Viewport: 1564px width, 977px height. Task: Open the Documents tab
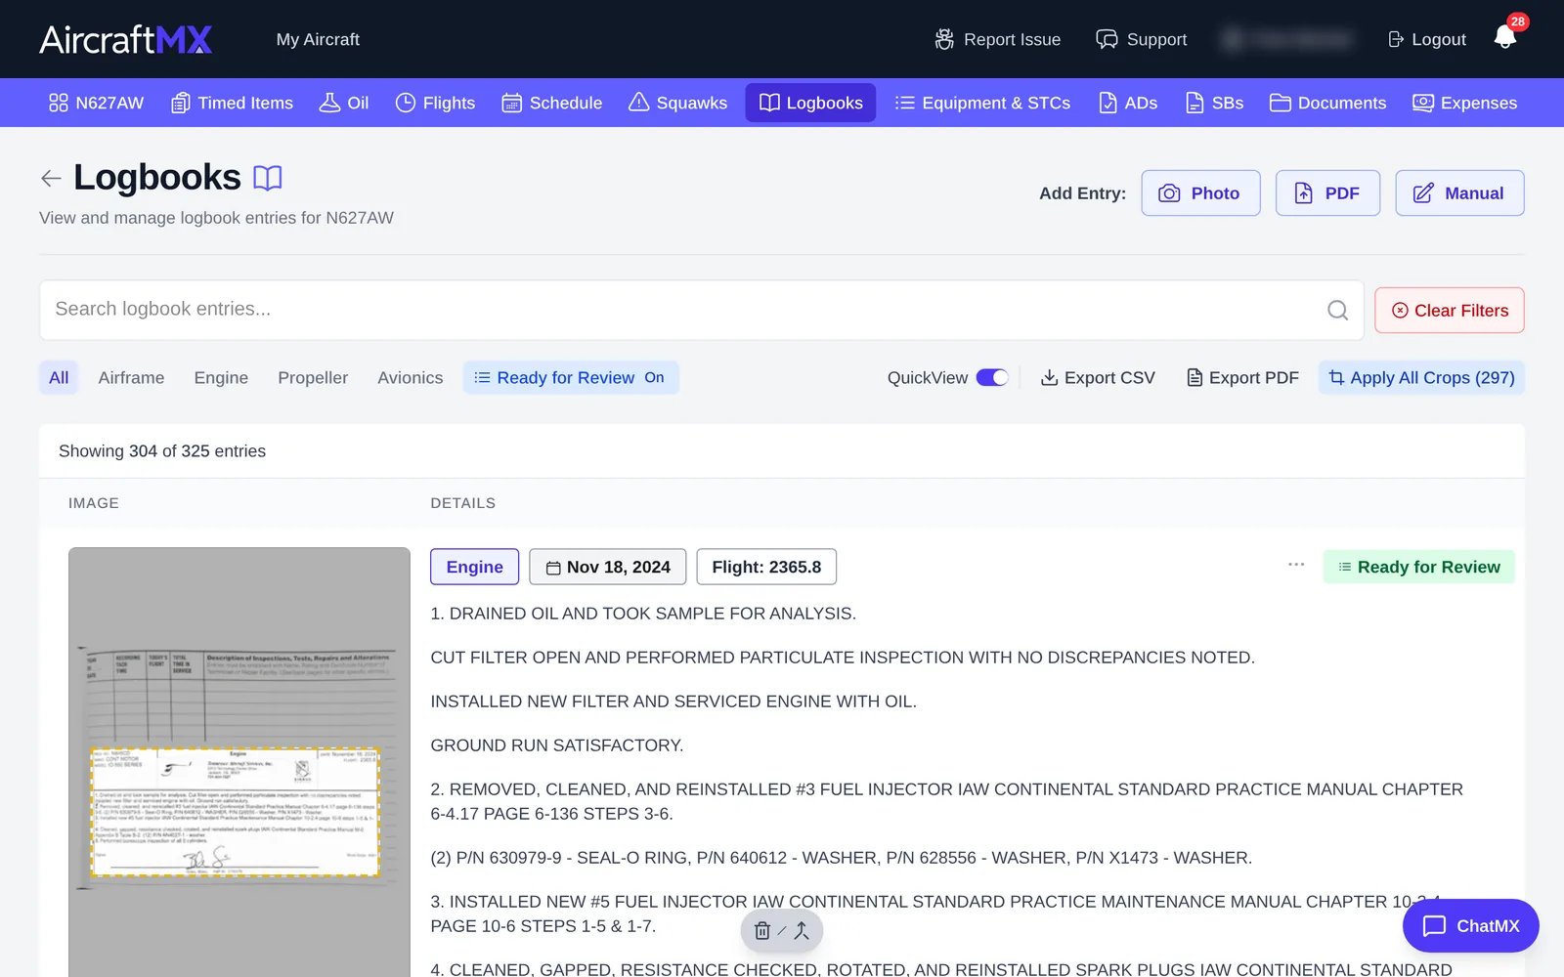tap(1327, 103)
